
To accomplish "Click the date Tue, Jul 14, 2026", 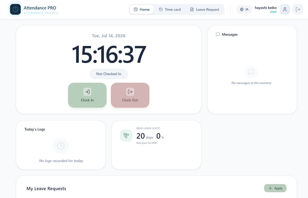I will (x=109, y=36).
